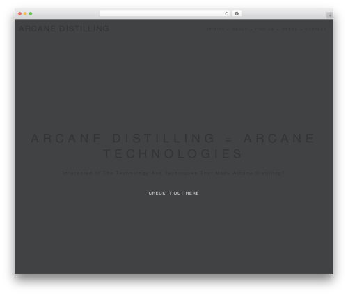Screen dimensions: 348x295
Task: Close the browser window with red button
Action: [x=20, y=13]
